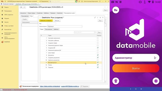Click the Поддержка button
The height and width of the screenshot is (91, 162).
[x=85, y=86]
